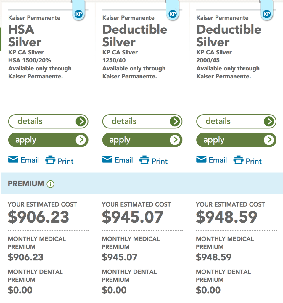The width and height of the screenshot is (283, 303).
Task: Apply for the HSA Silver plan
Action: (48, 140)
